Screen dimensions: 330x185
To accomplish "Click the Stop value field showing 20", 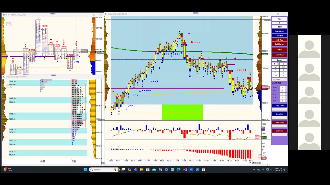I will point(282,91).
